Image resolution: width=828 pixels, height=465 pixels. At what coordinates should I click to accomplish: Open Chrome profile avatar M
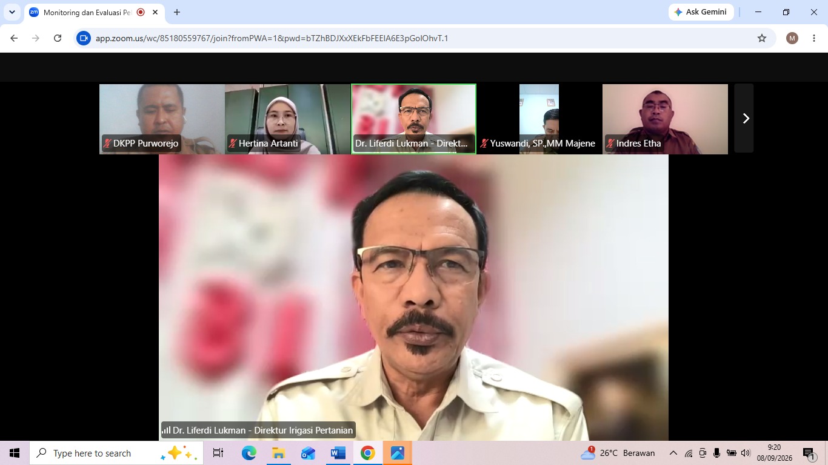[x=792, y=38]
